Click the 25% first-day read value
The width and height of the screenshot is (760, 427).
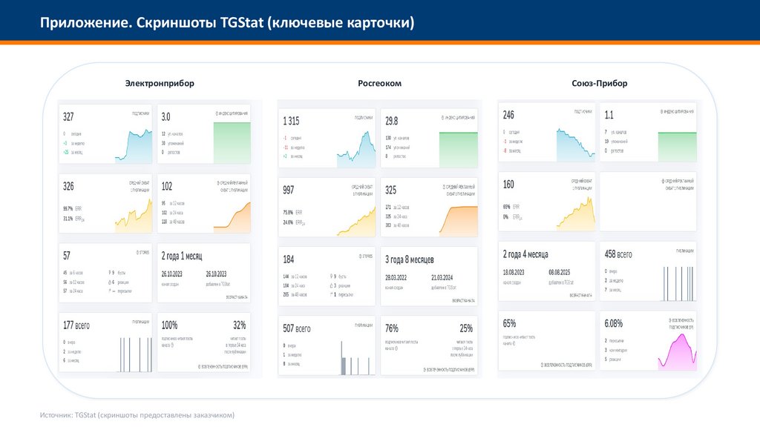(x=466, y=328)
